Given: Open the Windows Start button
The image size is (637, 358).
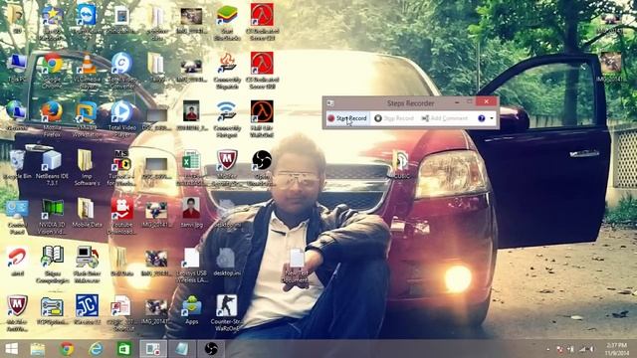Looking at the screenshot, I should tap(11, 349).
